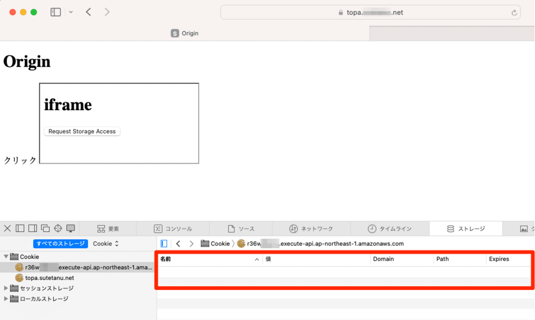Click the Origin page heading
The height and width of the screenshot is (320, 535).
point(27,62)
